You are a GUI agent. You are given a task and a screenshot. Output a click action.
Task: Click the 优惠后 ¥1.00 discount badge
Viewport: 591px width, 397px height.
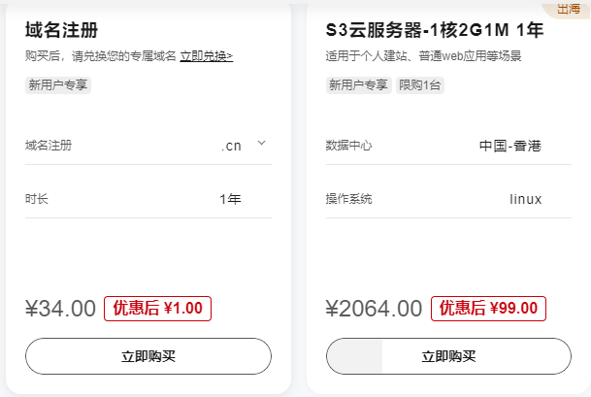click(157, 309)
